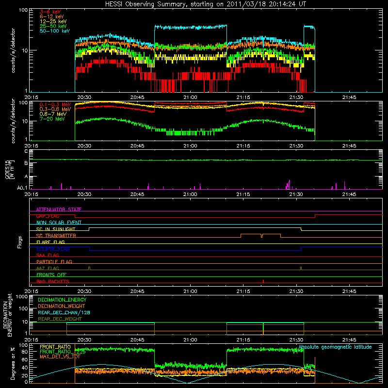This screenshot has width=388, height=388.
Task: Click the FRONT_RATIO legend label
Action: click(55, 347)
